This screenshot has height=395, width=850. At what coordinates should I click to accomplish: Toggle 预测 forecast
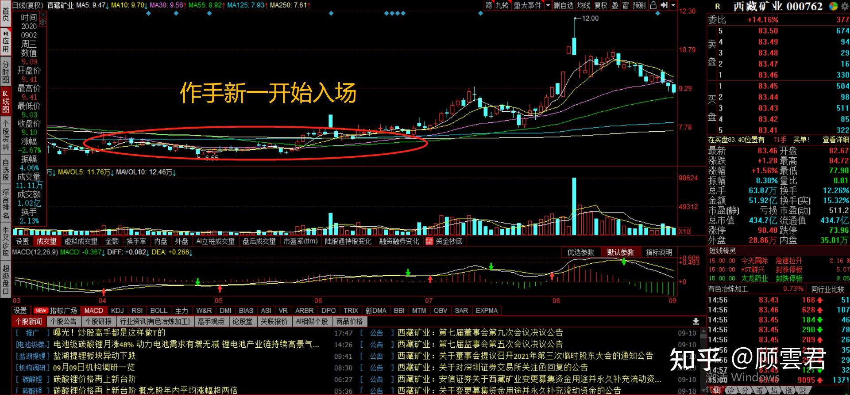(639, 5)
